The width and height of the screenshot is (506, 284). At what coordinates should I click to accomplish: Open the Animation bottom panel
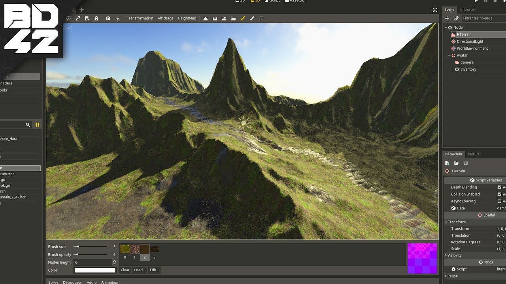(x=110, y=282)
